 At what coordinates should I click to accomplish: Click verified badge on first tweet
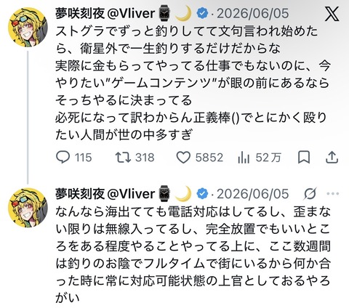202,13
